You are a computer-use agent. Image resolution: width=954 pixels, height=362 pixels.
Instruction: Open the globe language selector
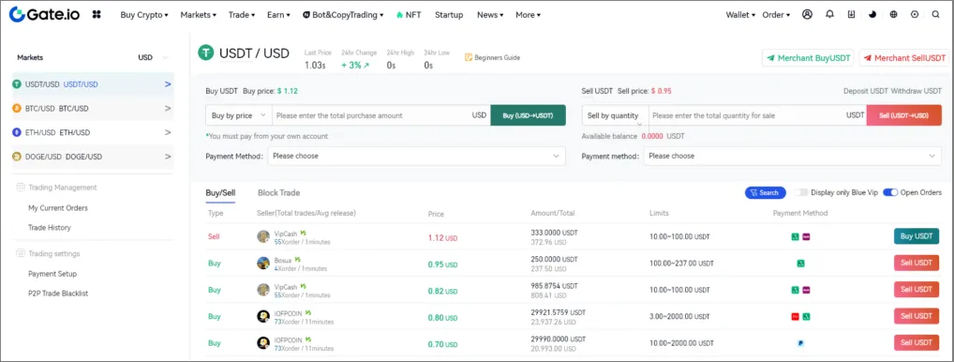893,15
